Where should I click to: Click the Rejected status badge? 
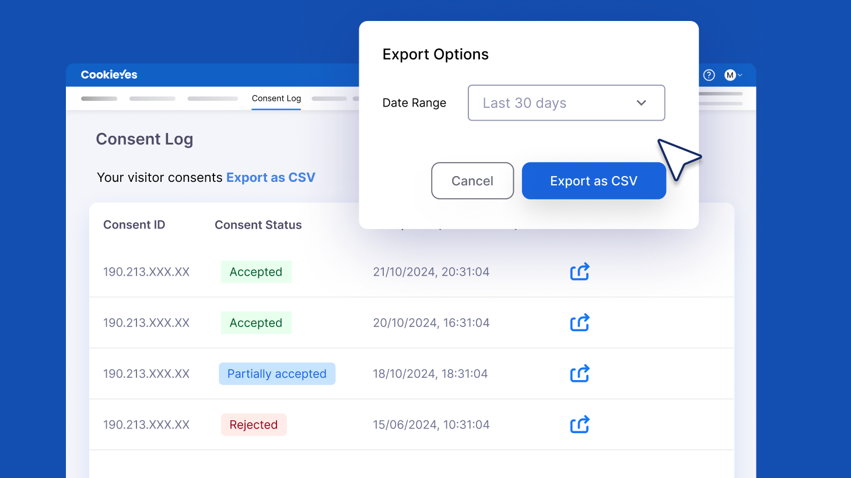tap(254, 424)
